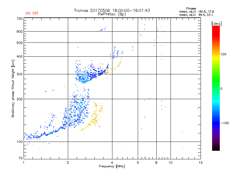Click x-axis tick label '8'
The width and height of the screenshot is (236, 177).
tap(156, 163)
